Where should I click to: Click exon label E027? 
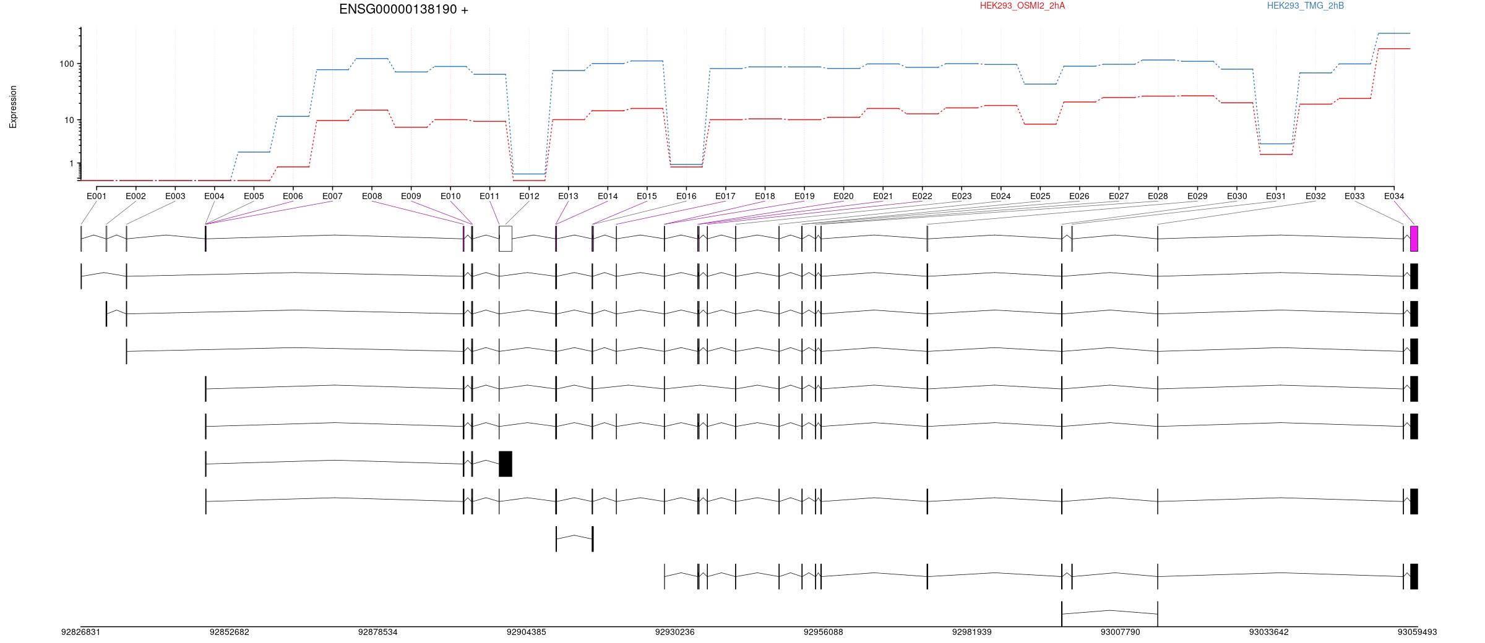pyautogui.click(x=1119, y=196)
